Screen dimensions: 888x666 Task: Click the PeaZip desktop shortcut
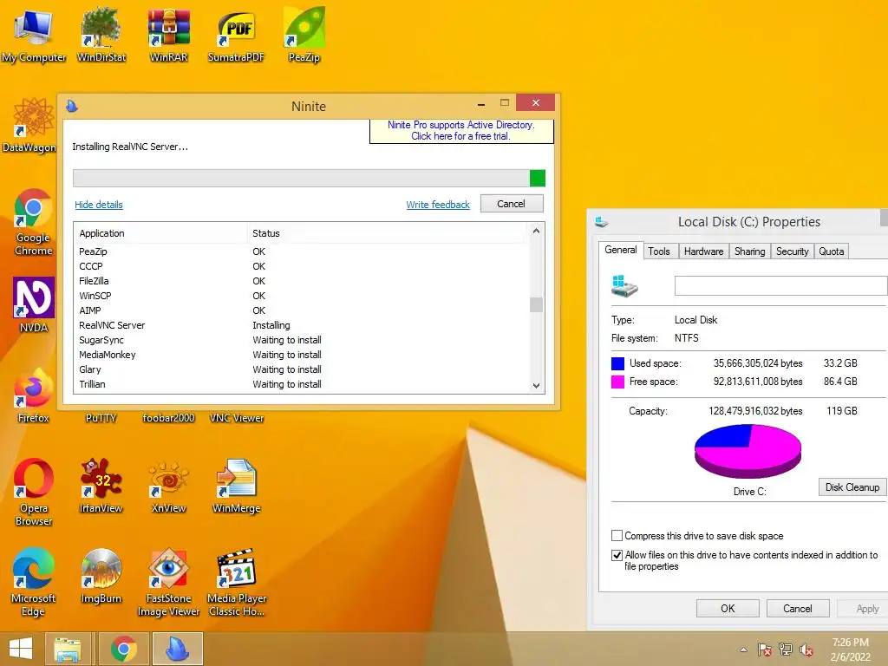(x=304, y=35)
